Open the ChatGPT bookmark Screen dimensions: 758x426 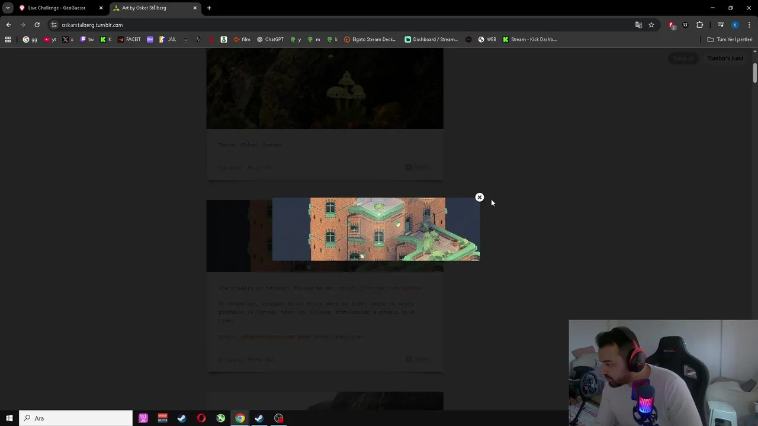pyautogui.click(x=270, y=40)
